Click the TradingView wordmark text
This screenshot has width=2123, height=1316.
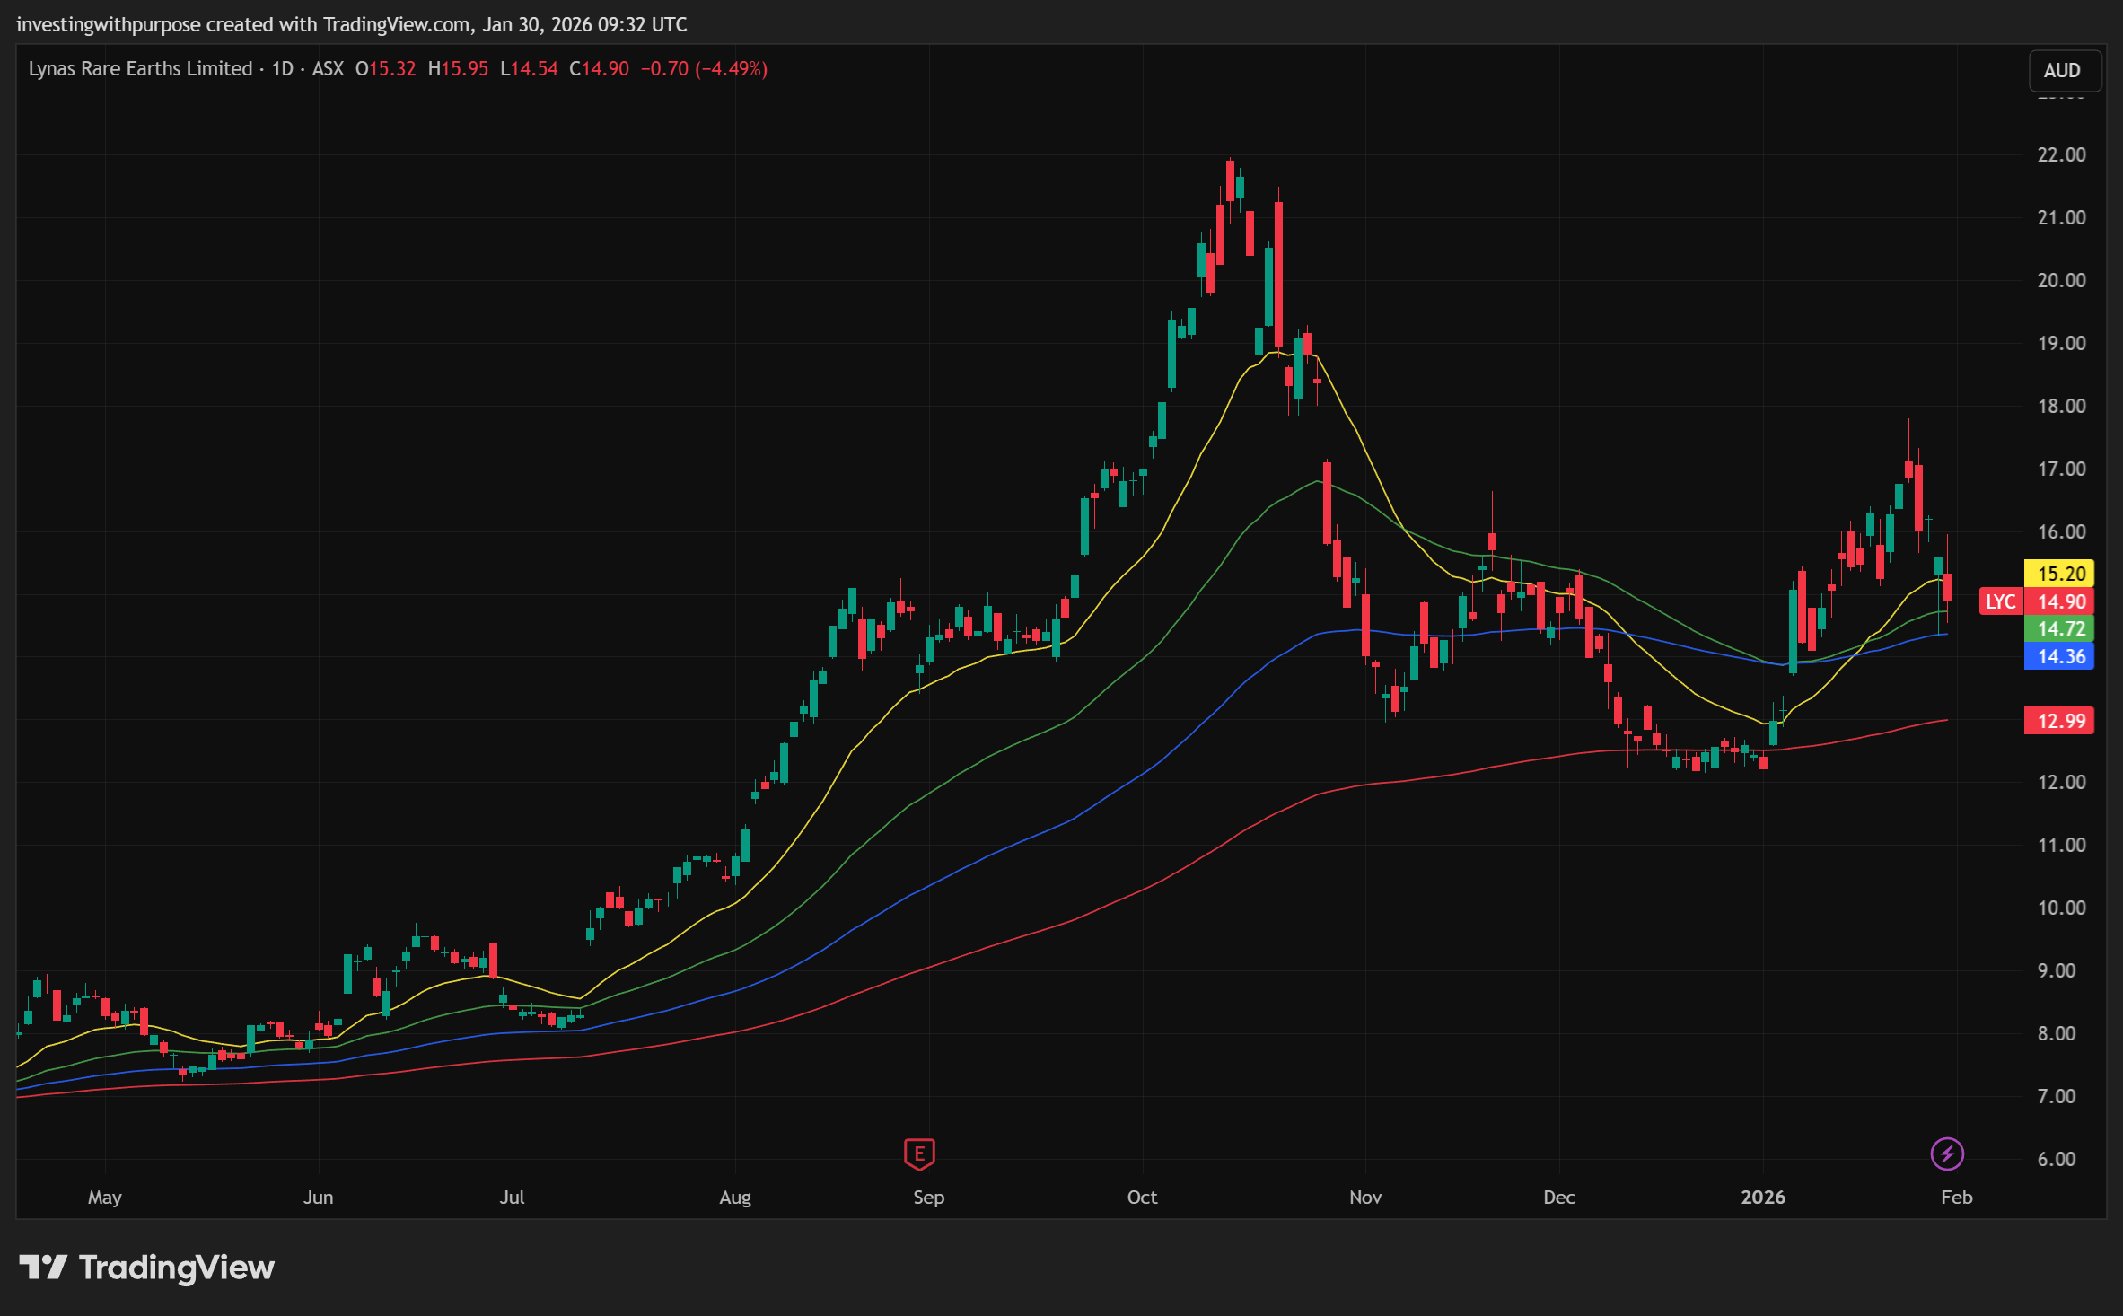(177, 1268)
